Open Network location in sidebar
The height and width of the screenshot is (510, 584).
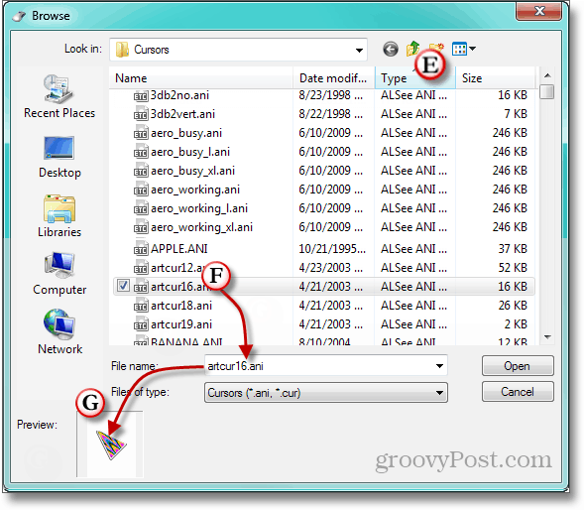click(x=59, y=331)
